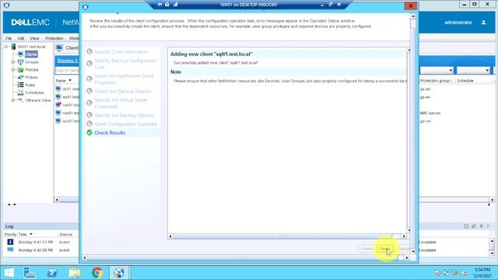Select the Specify Backup Configuration Type step
The image size is (498, 280).
point(125,64)
